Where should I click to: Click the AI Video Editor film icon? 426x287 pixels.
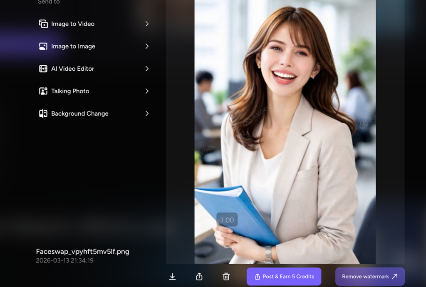tap(43, 69)
